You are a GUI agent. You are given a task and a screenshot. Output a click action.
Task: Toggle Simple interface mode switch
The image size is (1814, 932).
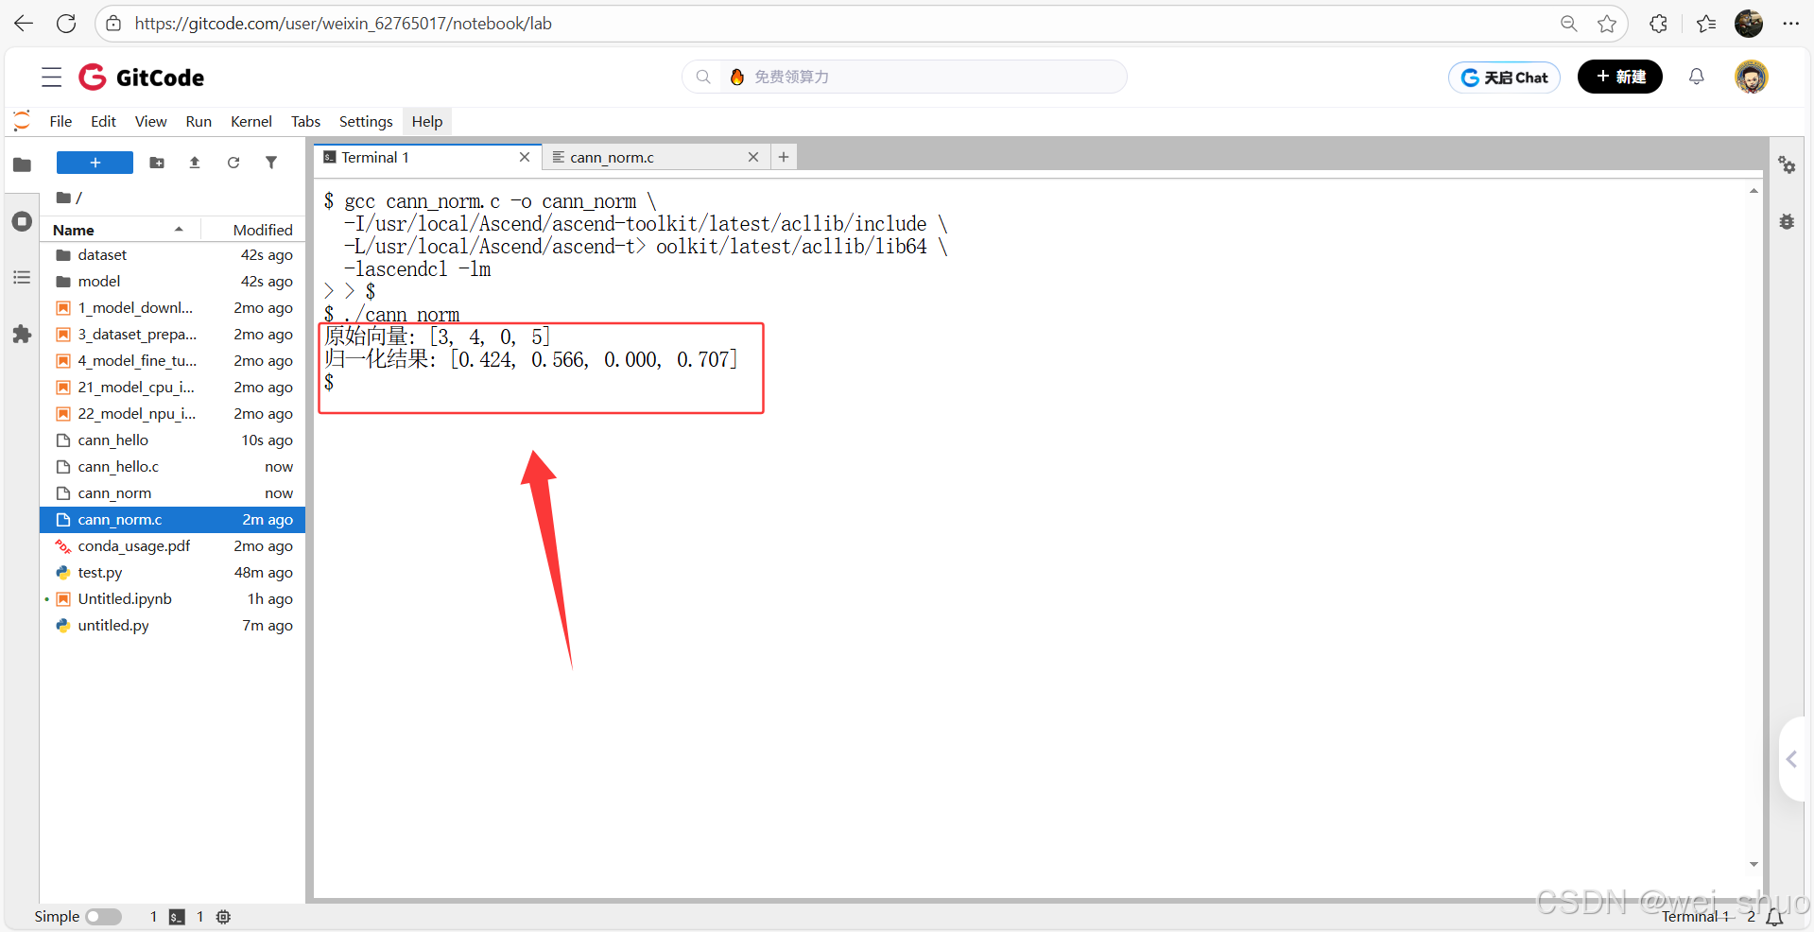(x=103, y=917)
